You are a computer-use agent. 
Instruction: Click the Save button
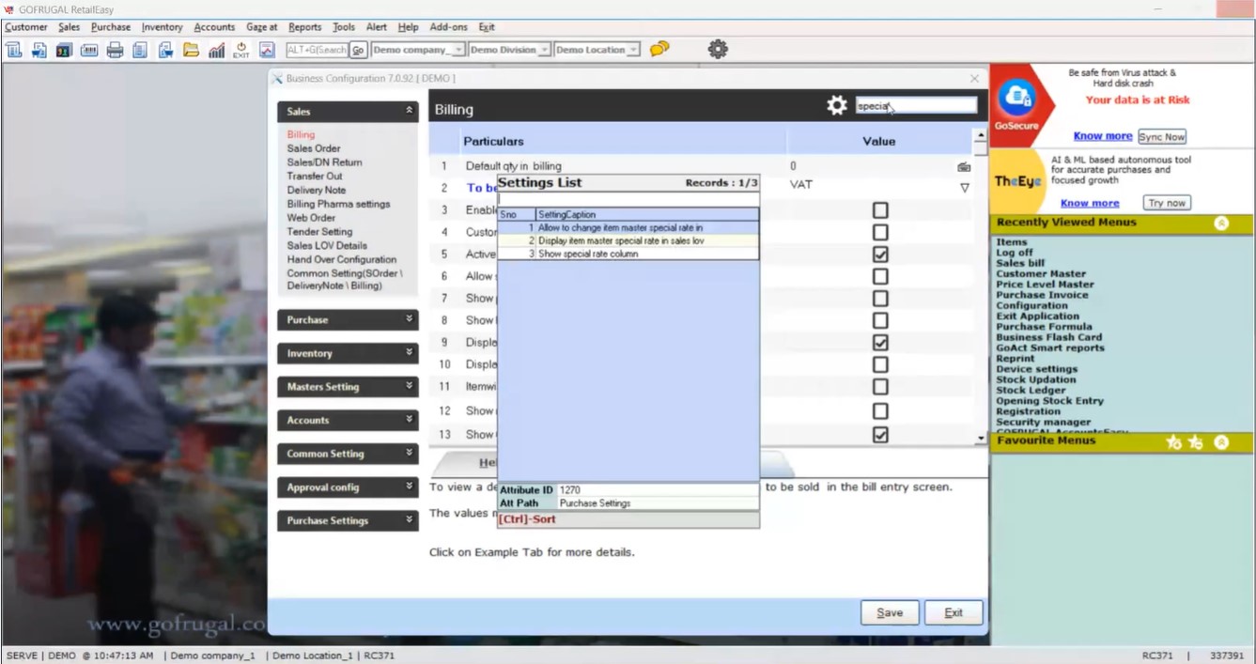pos(890,612)
